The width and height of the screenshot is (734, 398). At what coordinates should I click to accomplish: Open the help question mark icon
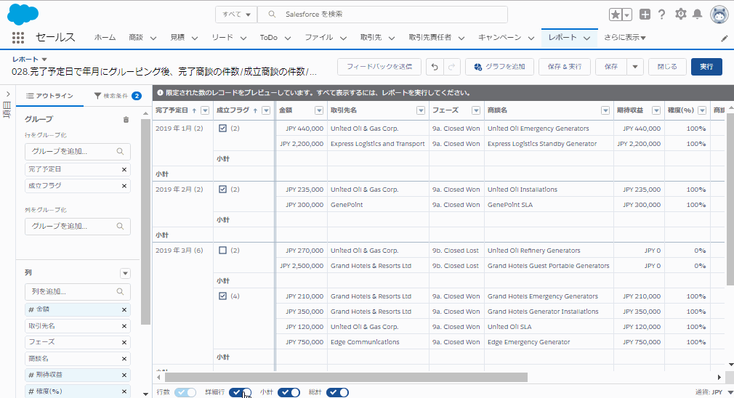[661, 15]
